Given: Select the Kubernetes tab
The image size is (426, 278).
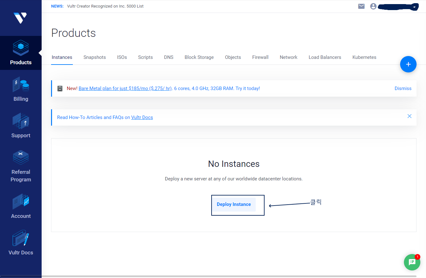Looking at the screenshot, I should click(x=364, y=57).
